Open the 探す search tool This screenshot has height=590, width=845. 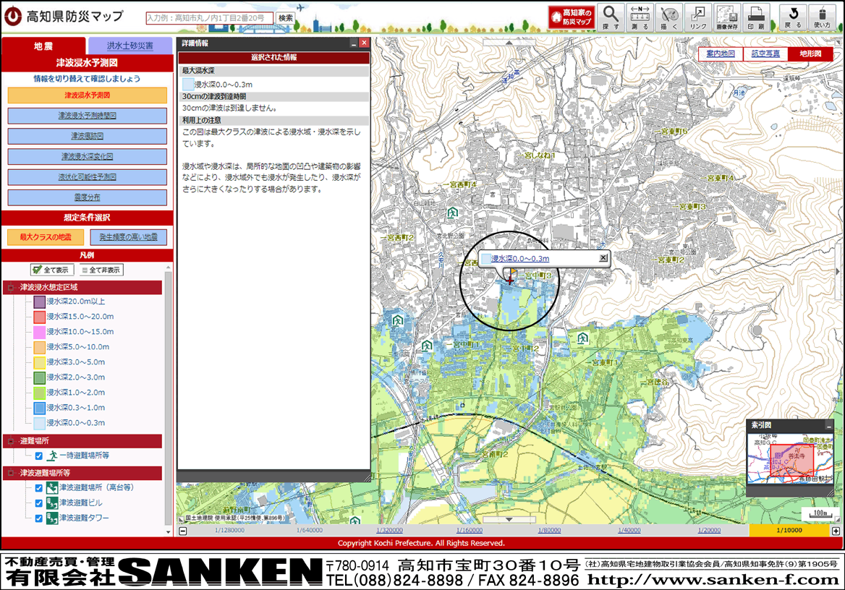(x=611, y=17)
